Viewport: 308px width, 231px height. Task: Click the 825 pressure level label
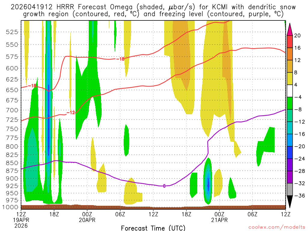[x=12, y=155]
